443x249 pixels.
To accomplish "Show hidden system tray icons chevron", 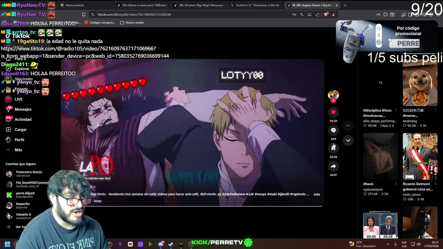I will point(388,244).
